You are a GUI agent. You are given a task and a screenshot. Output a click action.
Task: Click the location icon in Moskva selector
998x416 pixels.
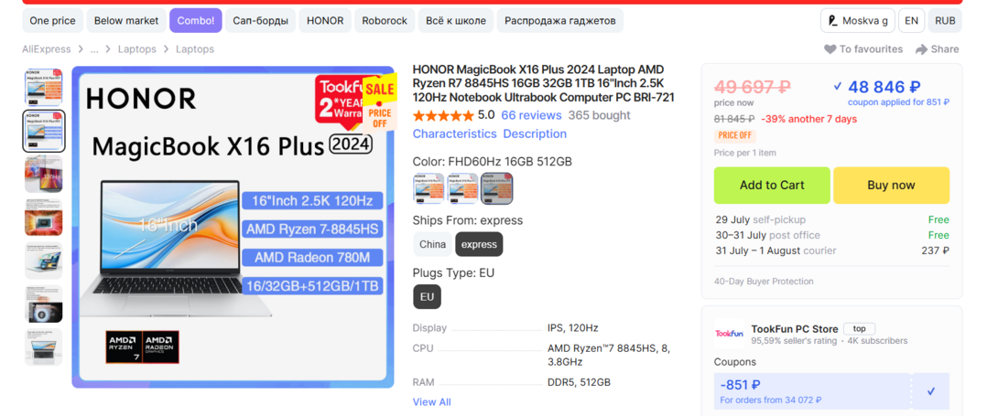click(832, 20)
